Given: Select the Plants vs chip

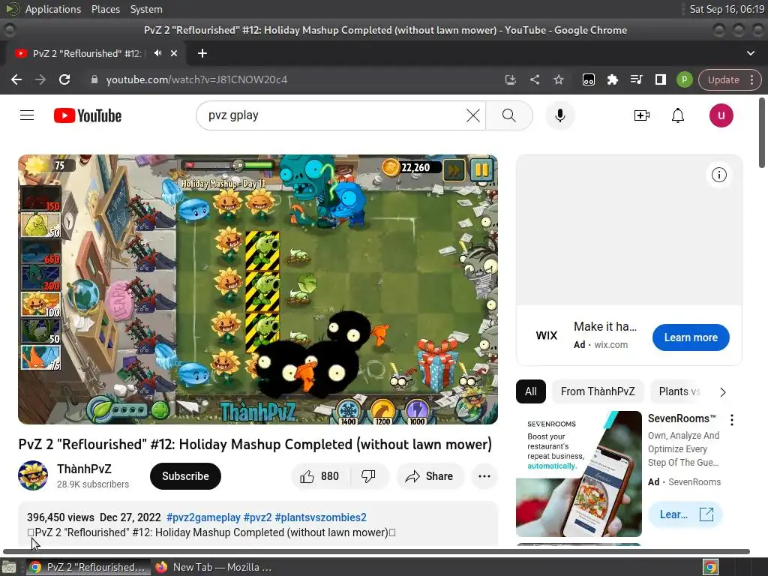Looking at the screenshot, I should 679,391.
